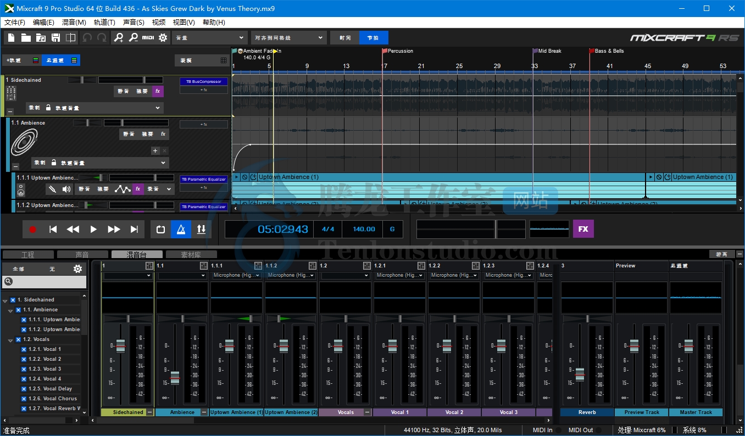Add a sound file using the music folder icon
Image resolution: width=745 pixels, height=436 pixels.
[x=41, y=37]
